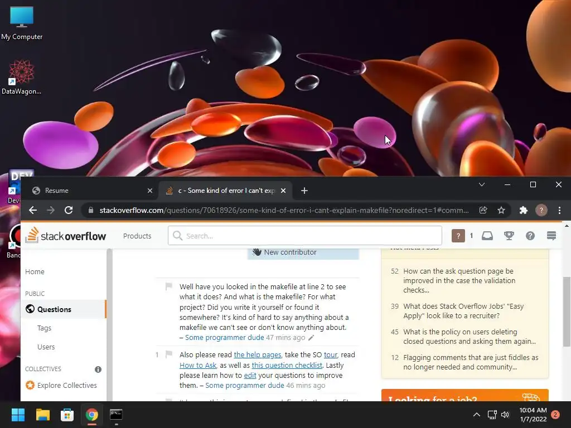
Task: Go to Home in left sidebar
Action: pyautogui.click(x=35, y=271)
